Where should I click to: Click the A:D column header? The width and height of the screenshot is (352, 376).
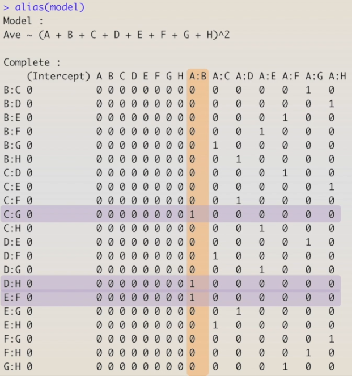coord(244,76)
